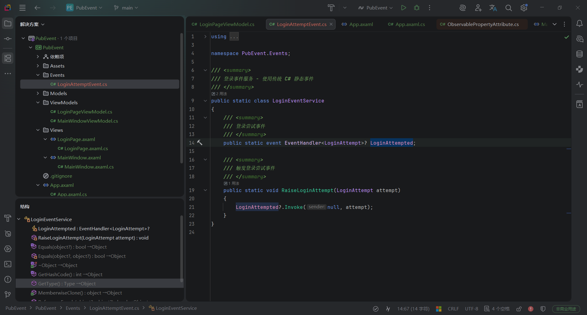587x315 pixels.
Task: Toggle the read-only lock icon in status bar
Action: [x=519, y=309]
